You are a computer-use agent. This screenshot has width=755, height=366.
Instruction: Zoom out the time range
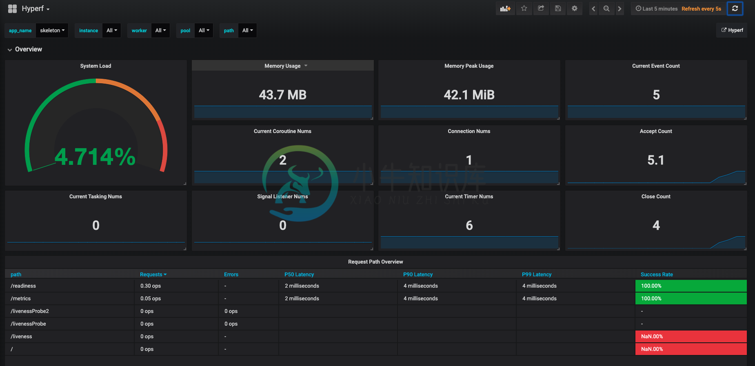pyautogui.click(x=606, y=9)
